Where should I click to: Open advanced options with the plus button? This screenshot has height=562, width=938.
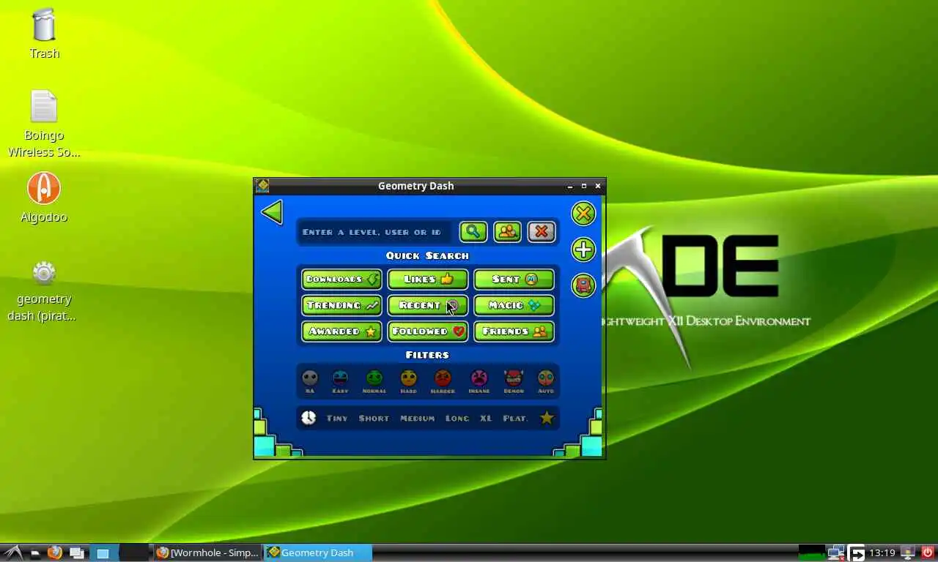click(x=583, y=250)
